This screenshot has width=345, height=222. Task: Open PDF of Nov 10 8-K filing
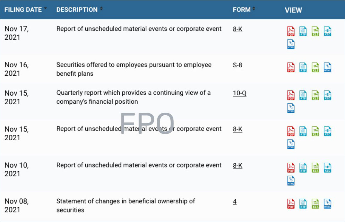pos(291,168)
